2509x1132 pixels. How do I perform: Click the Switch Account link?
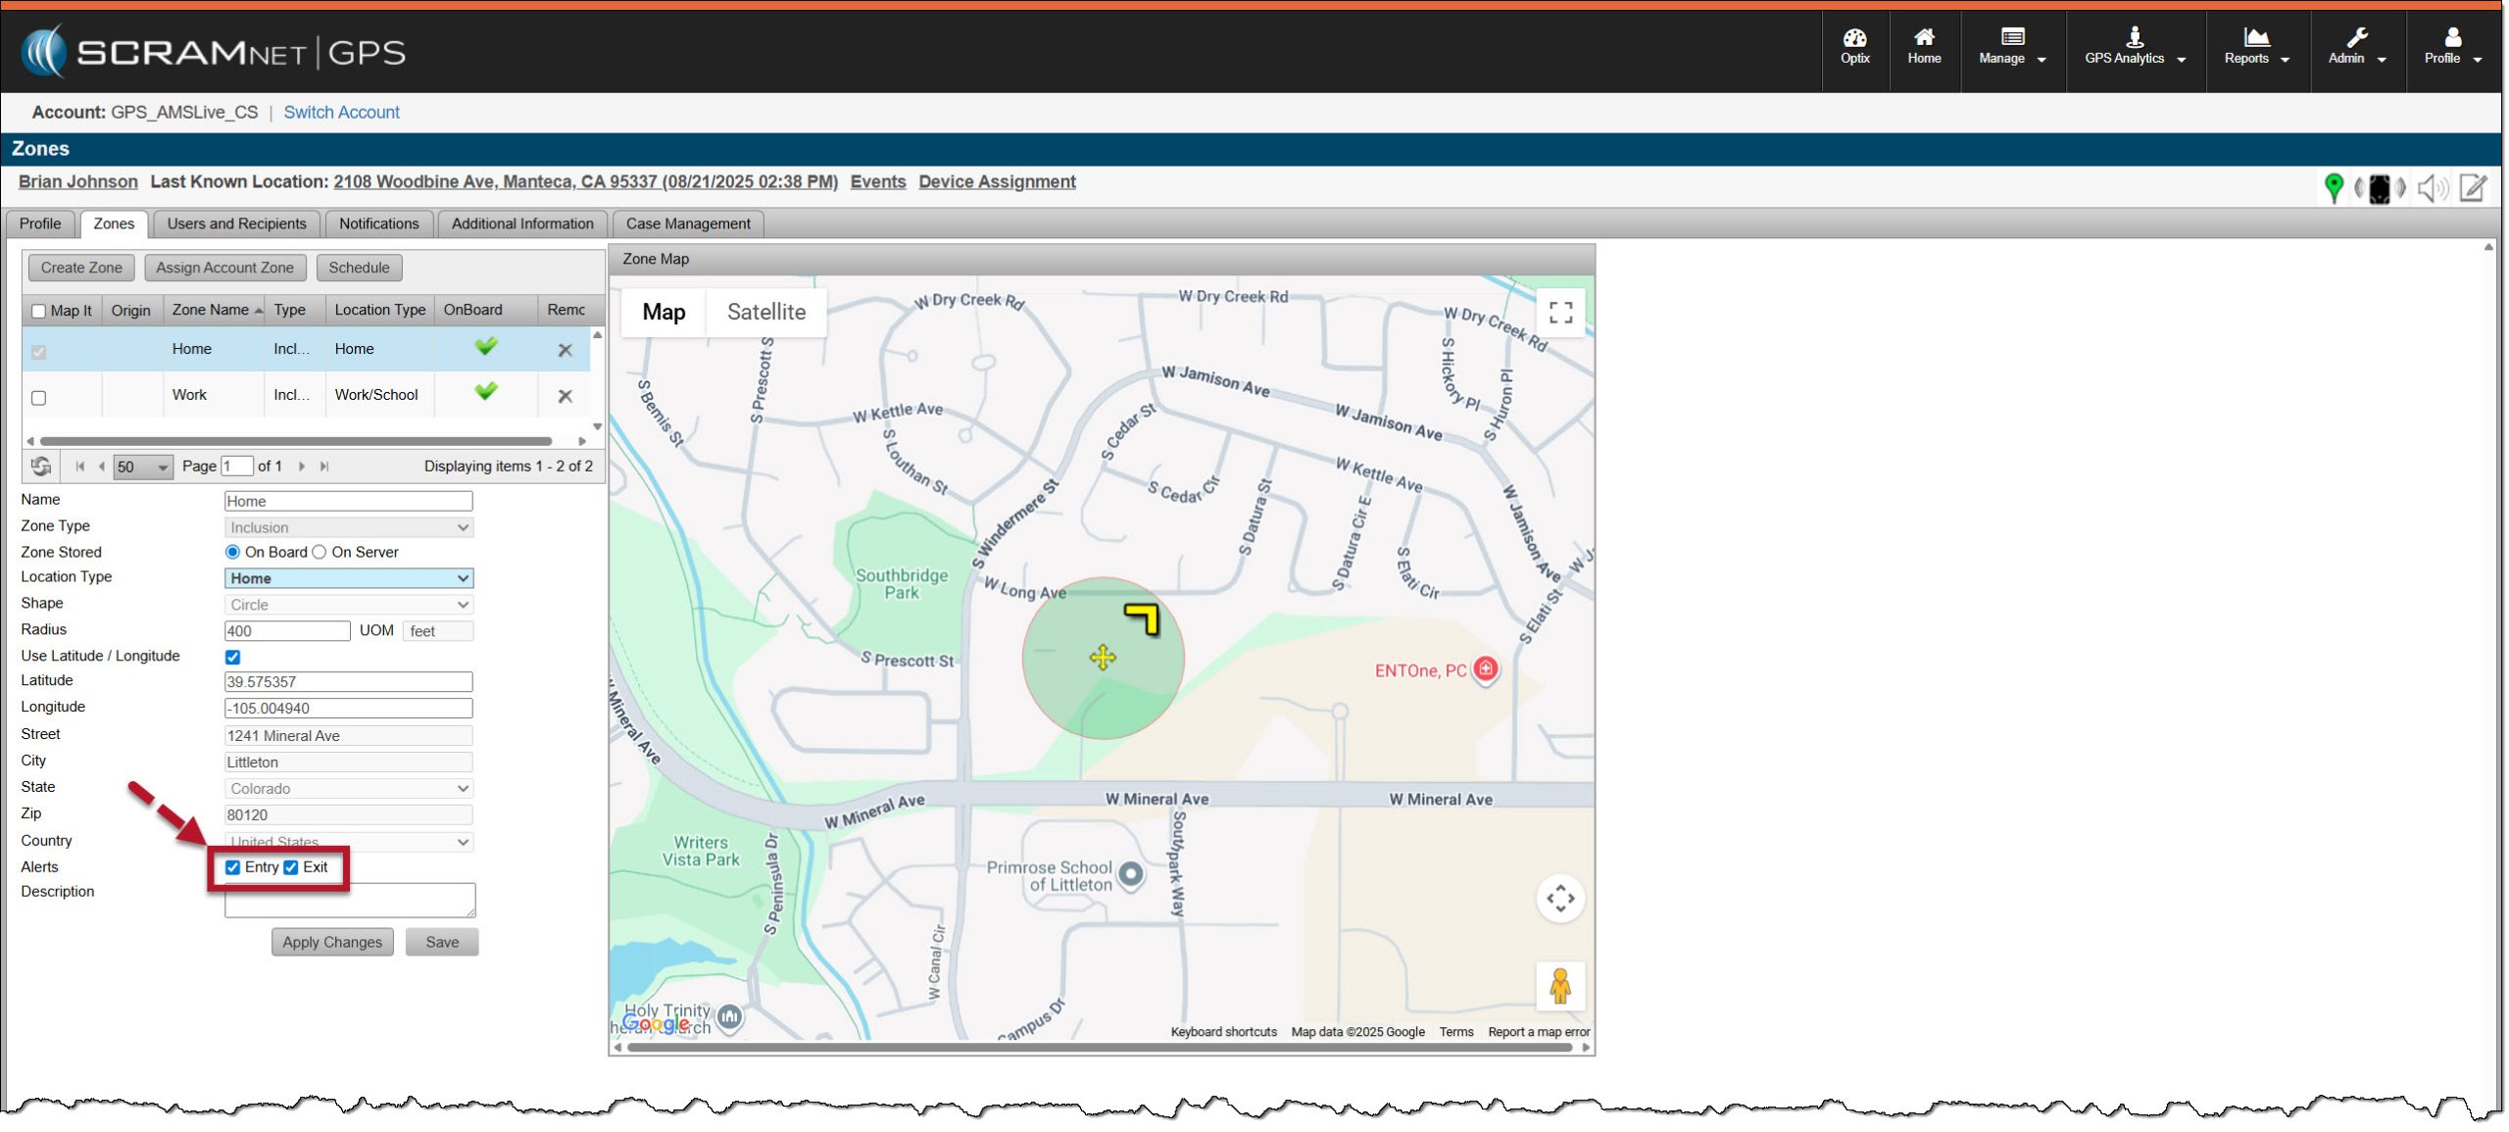[x=341, y=112]
